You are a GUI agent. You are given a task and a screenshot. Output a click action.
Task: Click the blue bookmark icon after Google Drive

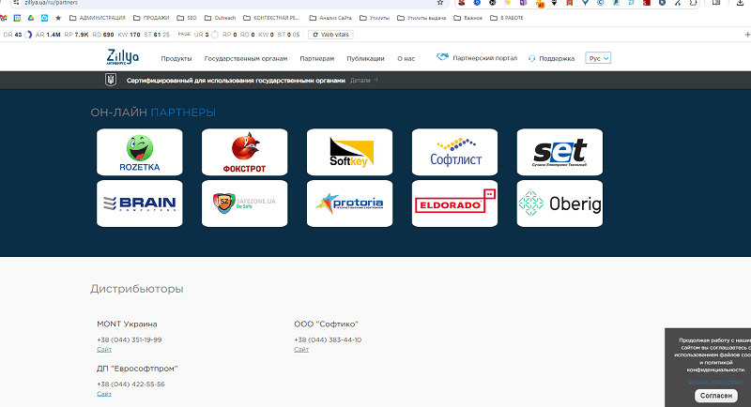(44, 18)
